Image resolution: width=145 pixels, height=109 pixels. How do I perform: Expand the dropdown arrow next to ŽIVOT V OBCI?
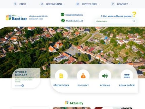point(99,4)
